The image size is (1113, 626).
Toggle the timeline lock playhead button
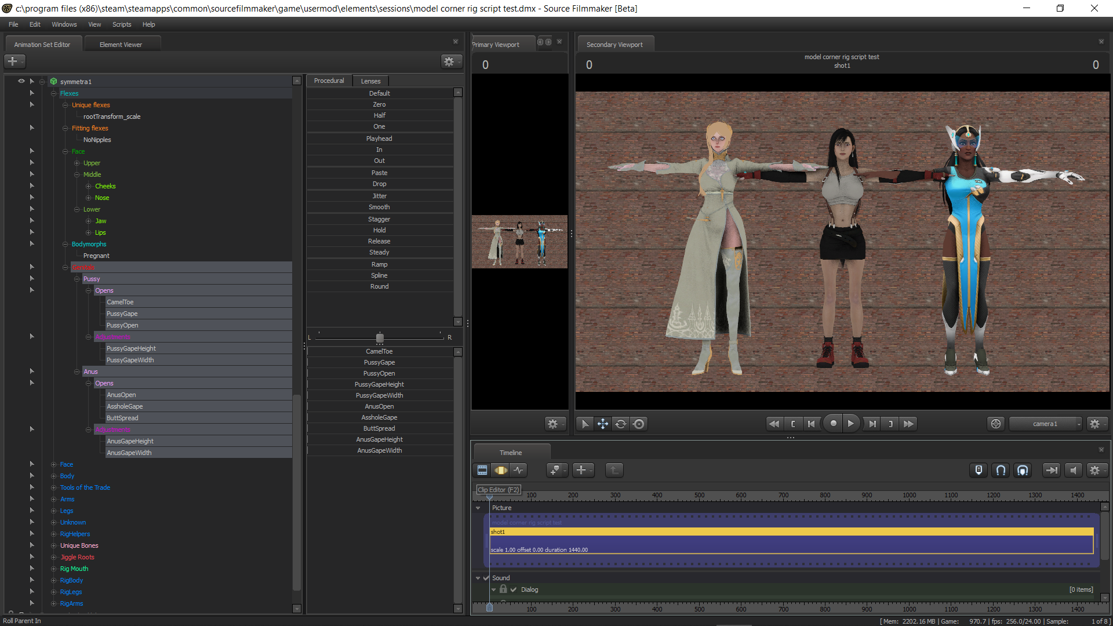pyautogui.click(x=979, y=470)
